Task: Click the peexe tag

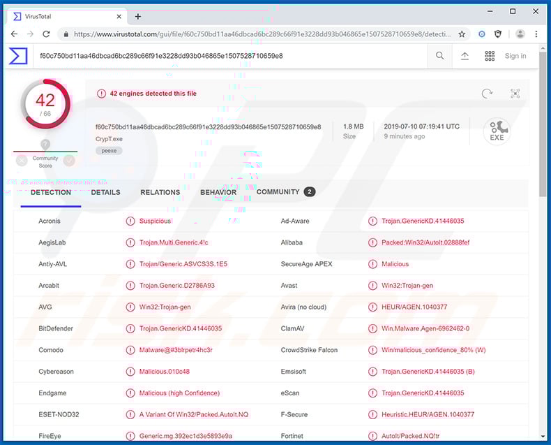Action: (109, 151)
